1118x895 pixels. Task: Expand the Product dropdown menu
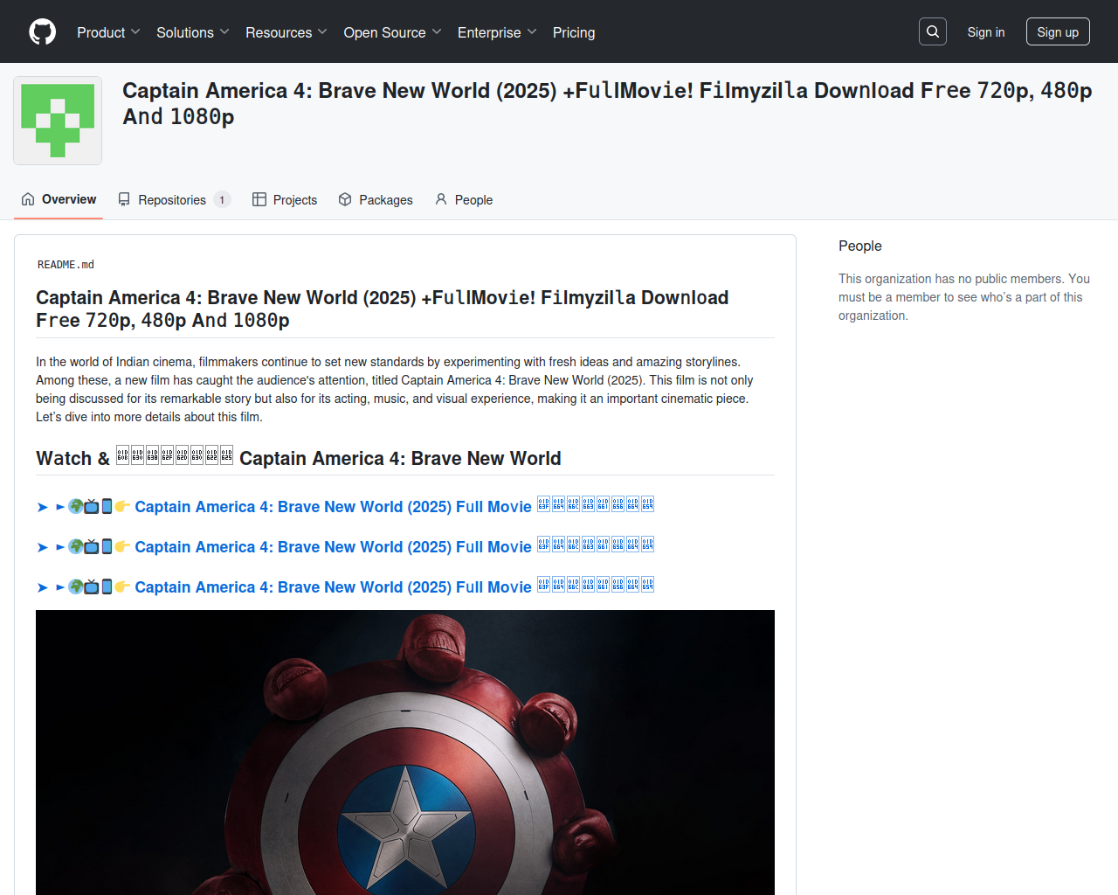tap(108, 32)
